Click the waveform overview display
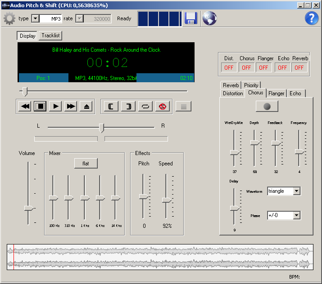Screen dimensions: 322x284 point(160,257)
